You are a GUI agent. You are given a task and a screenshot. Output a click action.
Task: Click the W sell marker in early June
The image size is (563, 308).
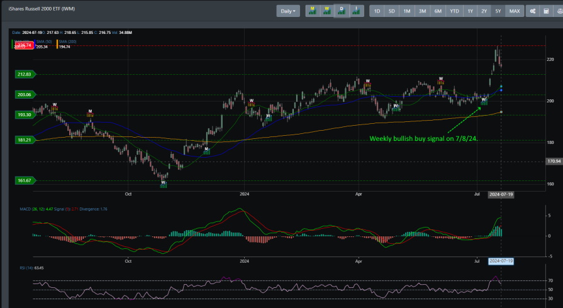pos(441,80)
